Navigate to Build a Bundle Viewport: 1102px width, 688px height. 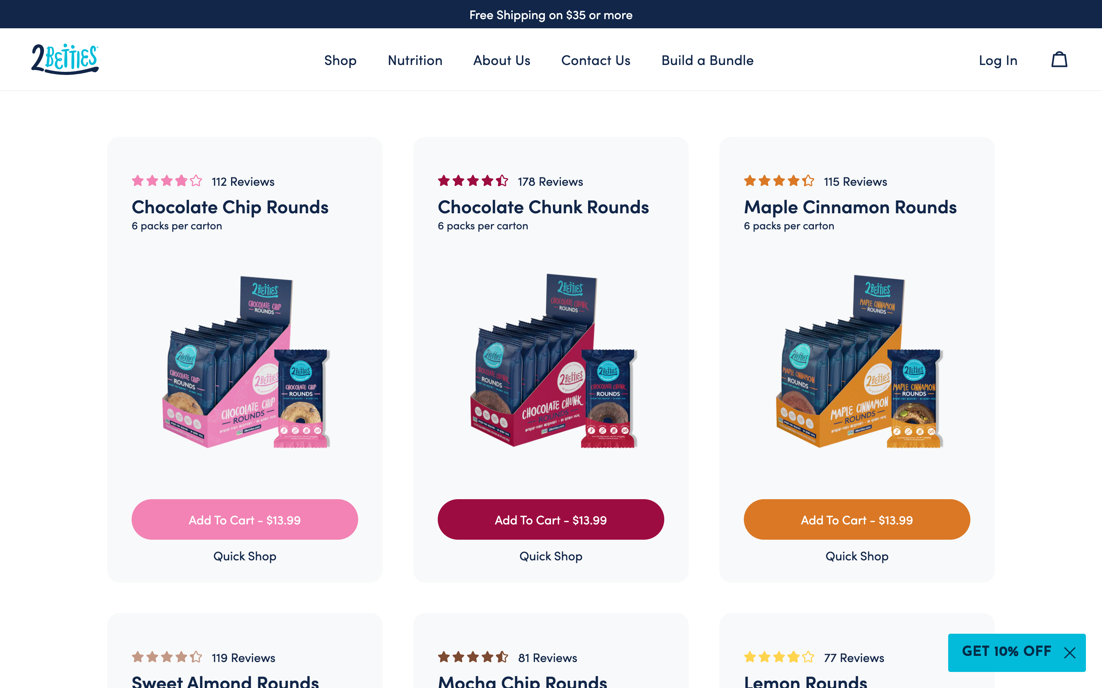click(x=707, y=60)
